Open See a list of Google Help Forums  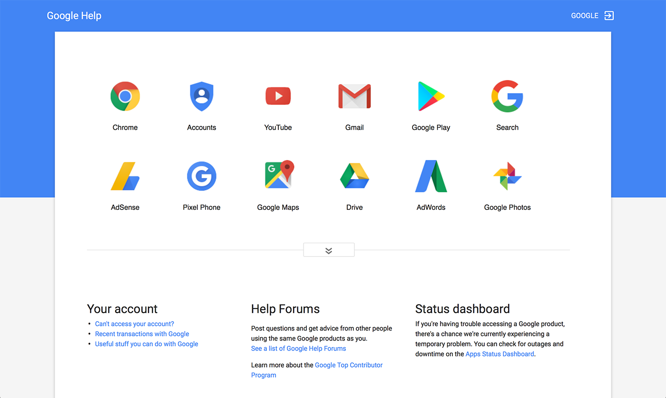[299, 349]
